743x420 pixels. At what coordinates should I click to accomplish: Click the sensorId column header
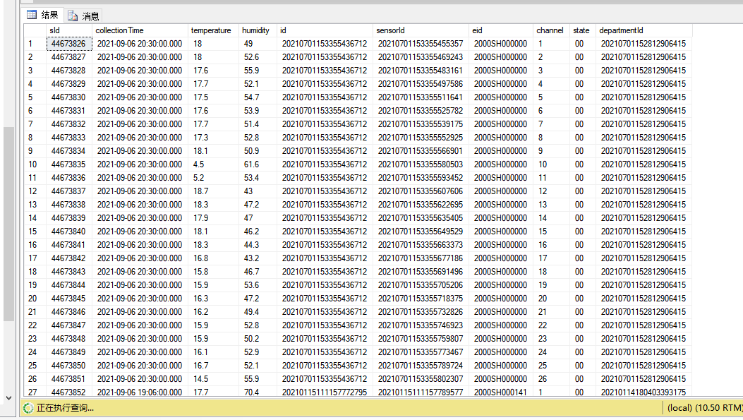pyautogui.click(x=390, y=30)
